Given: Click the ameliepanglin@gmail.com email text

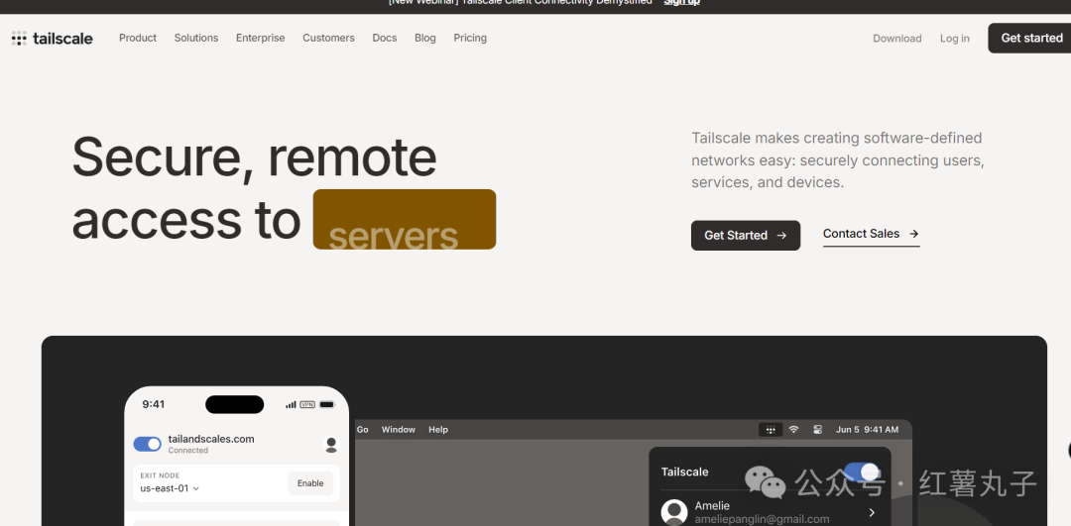Looking at the screenshot, I should tap(762, 520).
